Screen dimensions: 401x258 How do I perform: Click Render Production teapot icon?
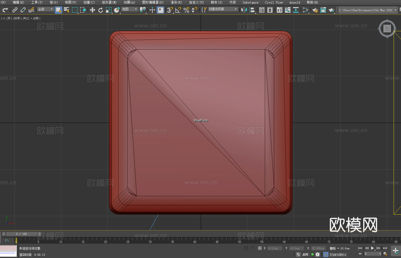pyautogui.click(x=331, y=10)
